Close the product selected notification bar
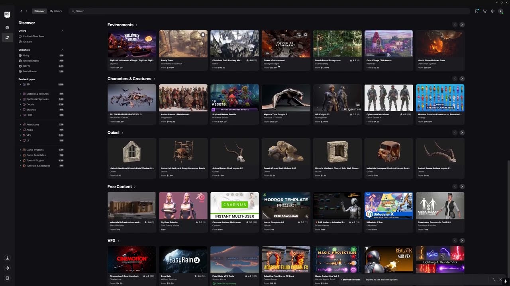This screenshot has width=510, height=286. click(501, 280)
